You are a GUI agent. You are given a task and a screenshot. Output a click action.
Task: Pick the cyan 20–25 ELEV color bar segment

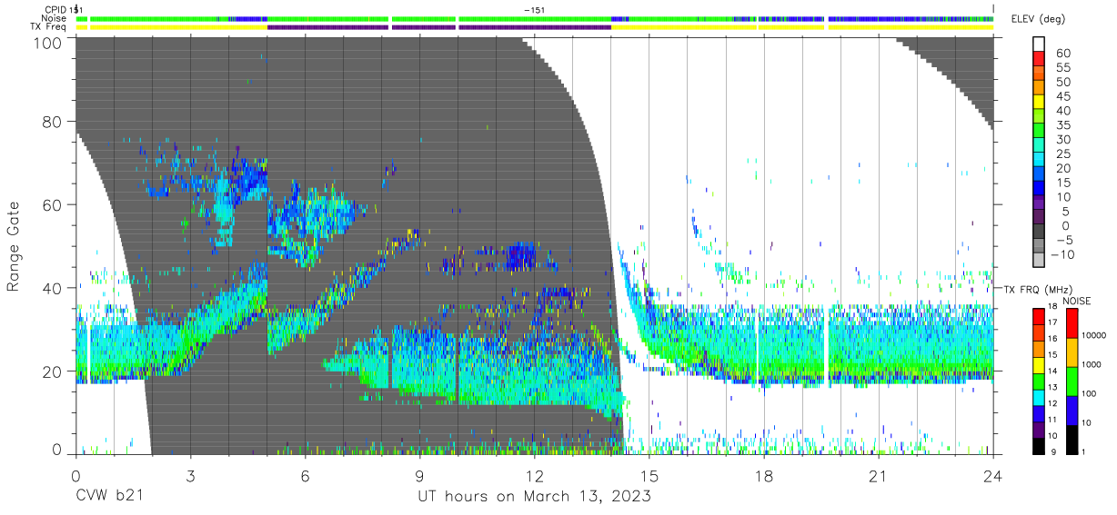point(1039,161)
